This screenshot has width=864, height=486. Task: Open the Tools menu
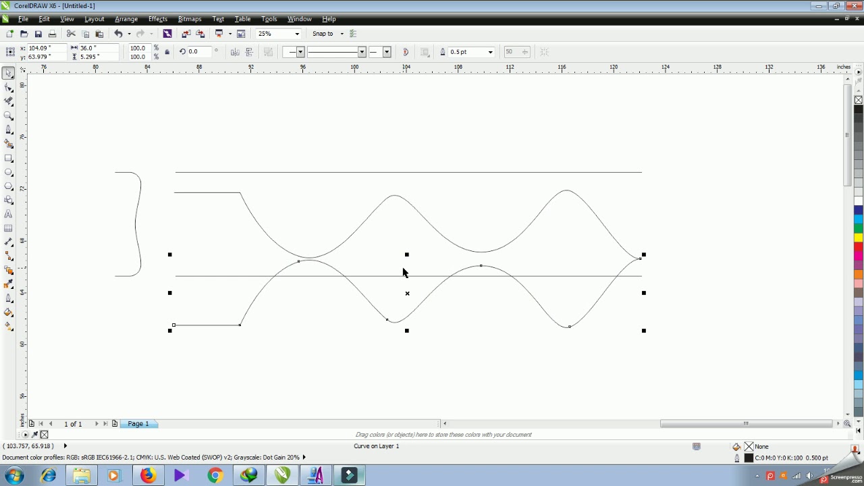(269, 19)
